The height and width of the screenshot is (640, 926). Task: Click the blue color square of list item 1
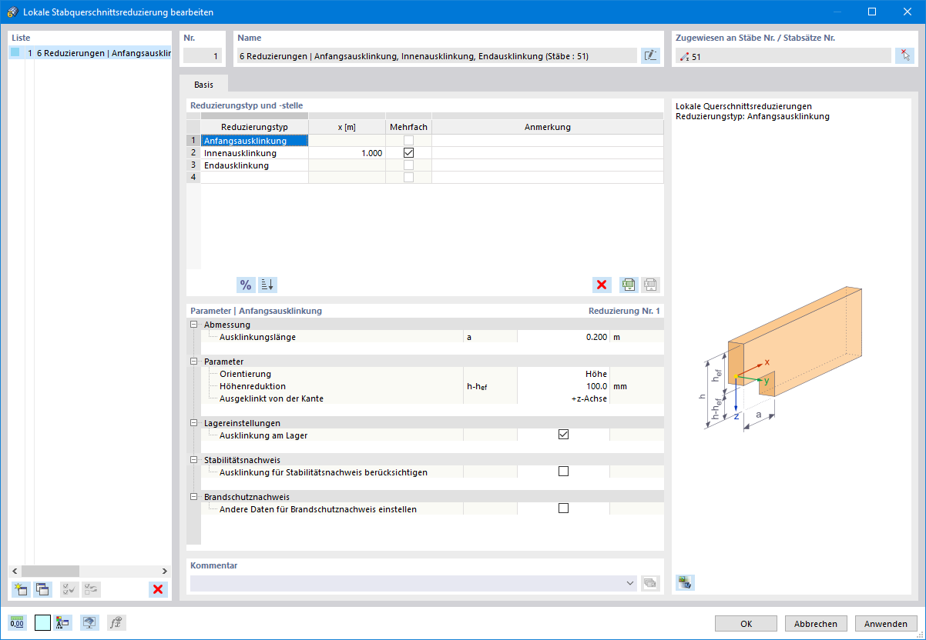[x=15, y=53]
